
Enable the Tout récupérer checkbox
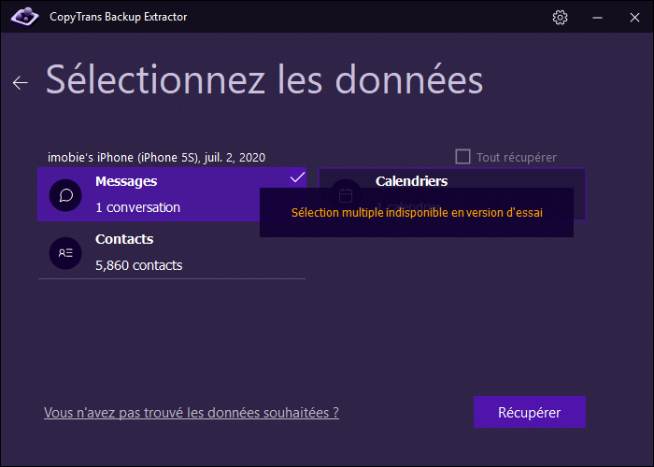(462, 157)
